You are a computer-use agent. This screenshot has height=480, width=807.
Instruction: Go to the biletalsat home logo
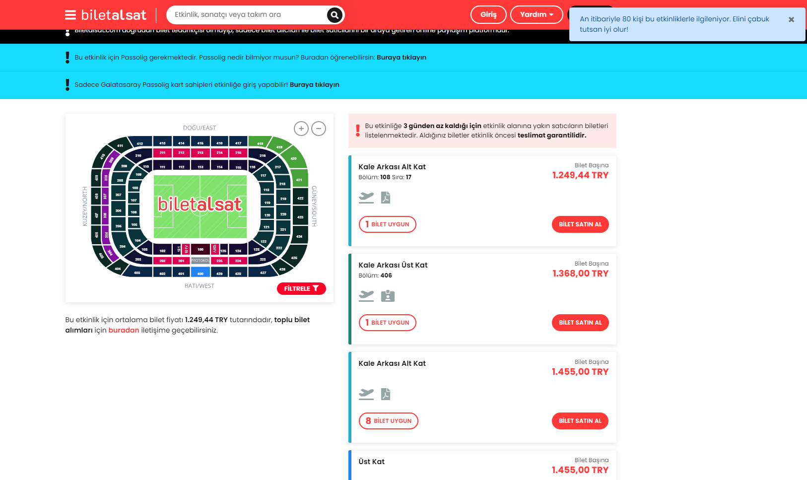pyautogui.click(x=114, y=15)
